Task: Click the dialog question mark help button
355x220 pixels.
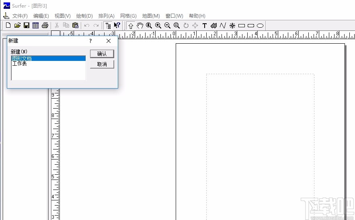Action: click(90, 41)
